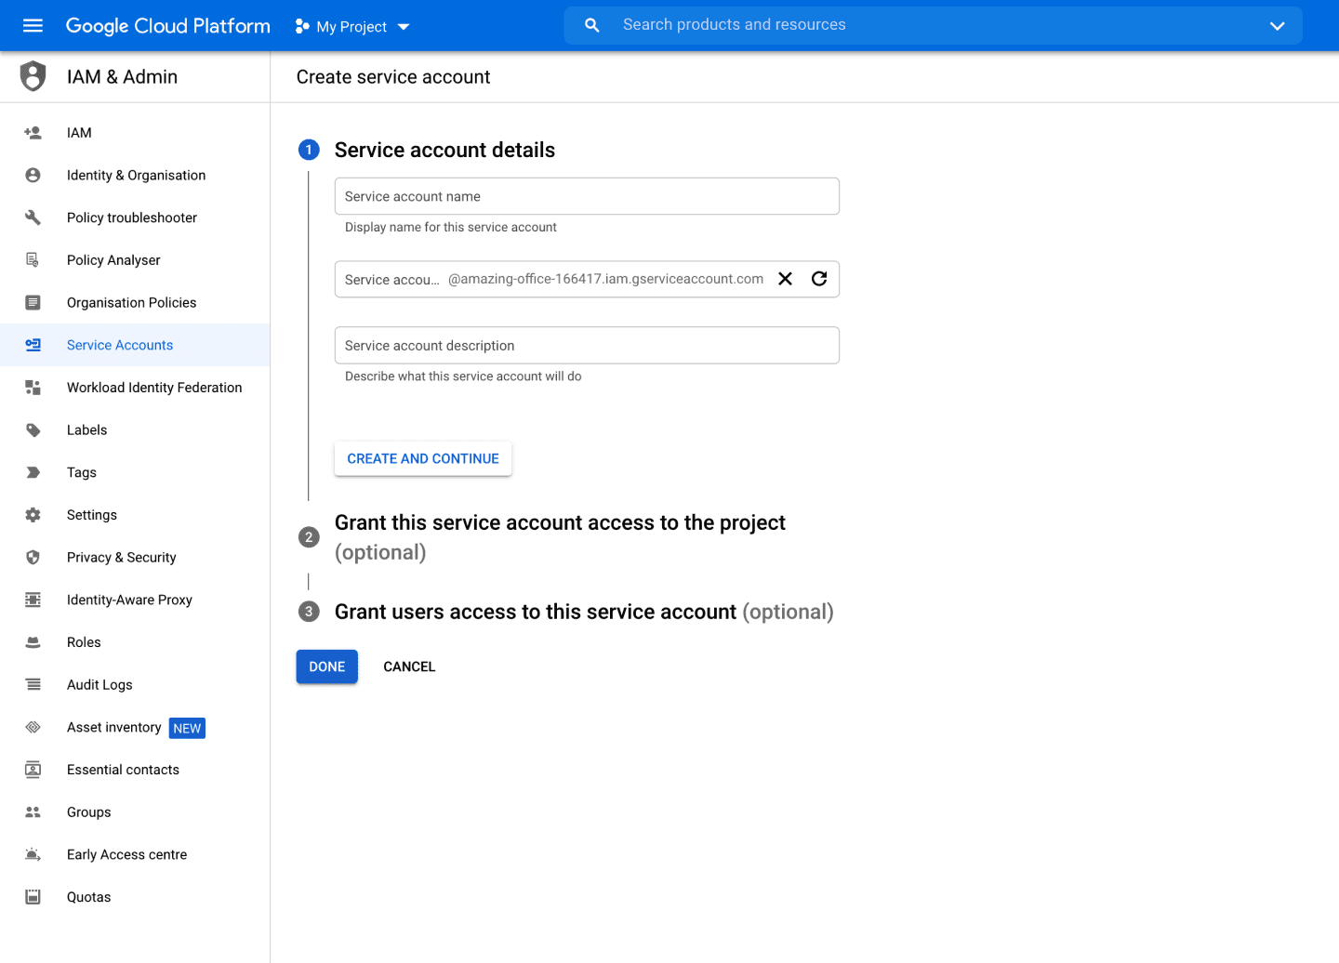Viewport: 1339px width, 963px height.
Task: Click the Privacy & Security shield icon
Action: coord(33,558)
